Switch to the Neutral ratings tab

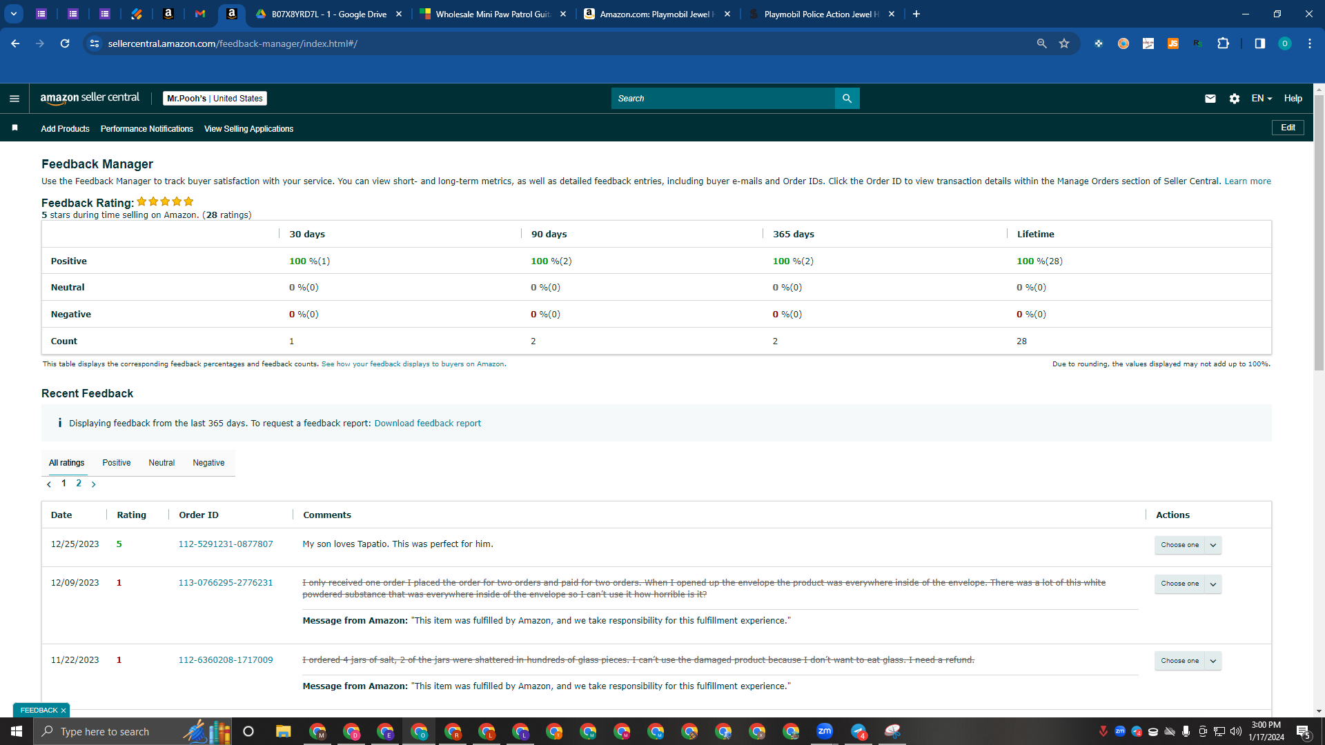point(161,463)
